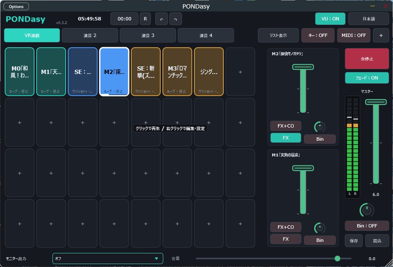This screenshot has width=393, height=267.
Task: Switch to 演目 4 tab
Action: click(x=206, y=35)
